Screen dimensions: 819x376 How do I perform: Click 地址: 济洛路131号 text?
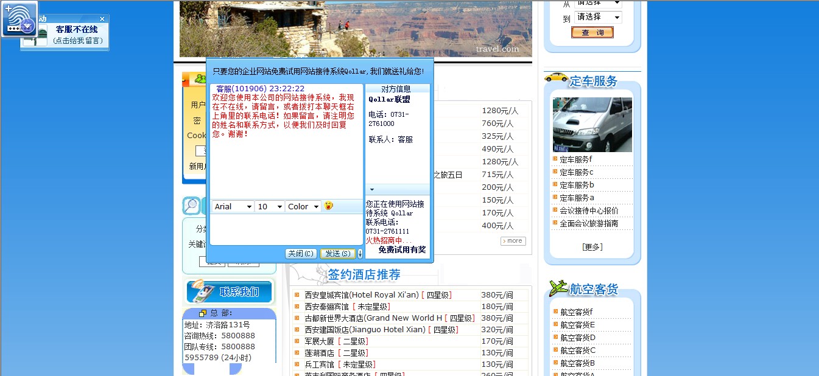click(x=217, y=325)
